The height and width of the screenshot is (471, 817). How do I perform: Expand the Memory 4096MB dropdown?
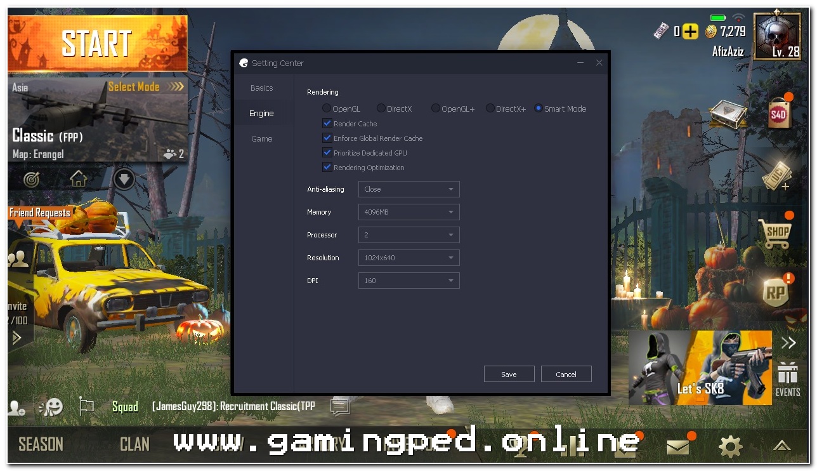[x=409, y=212]
